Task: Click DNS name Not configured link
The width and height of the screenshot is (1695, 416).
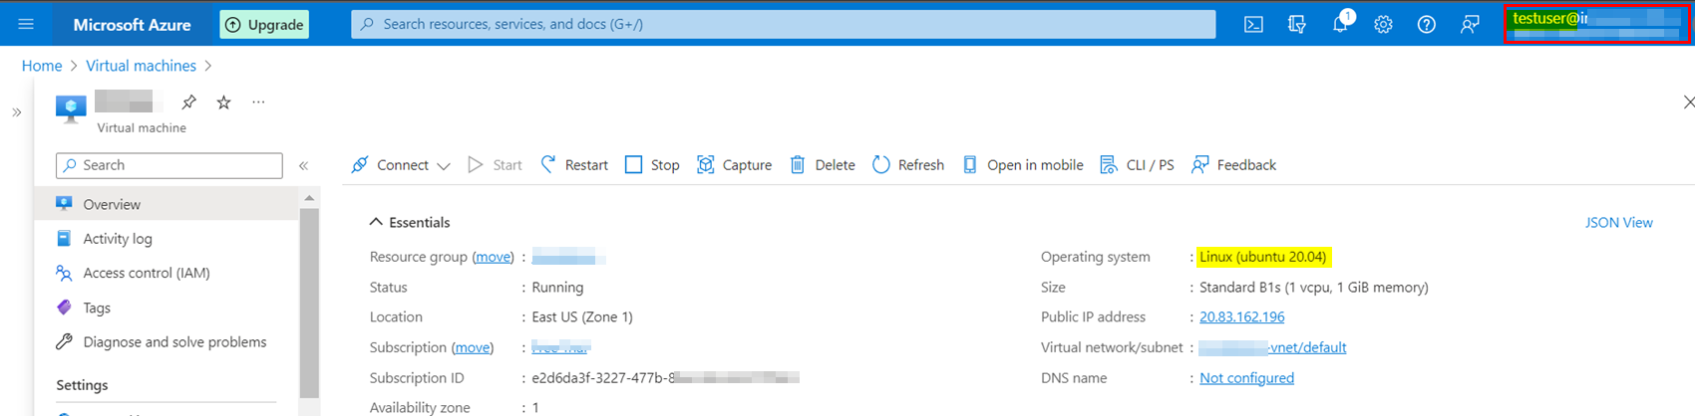Action: (x=1246, y=378)
